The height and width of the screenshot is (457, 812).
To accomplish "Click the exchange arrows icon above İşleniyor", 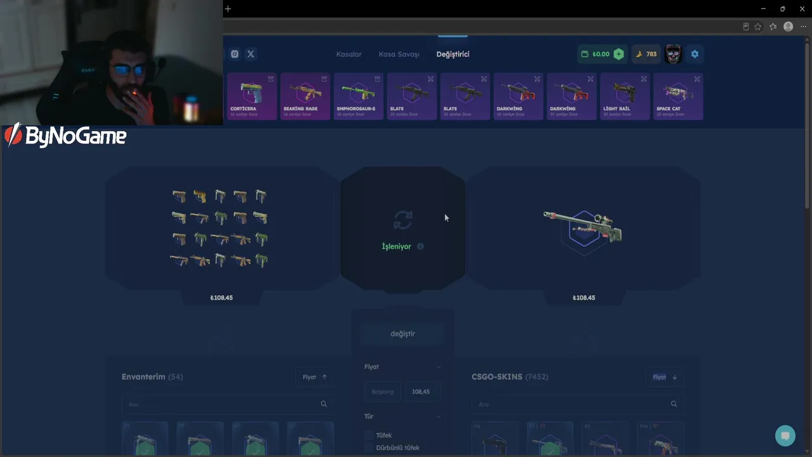I will tap(403, 220).
